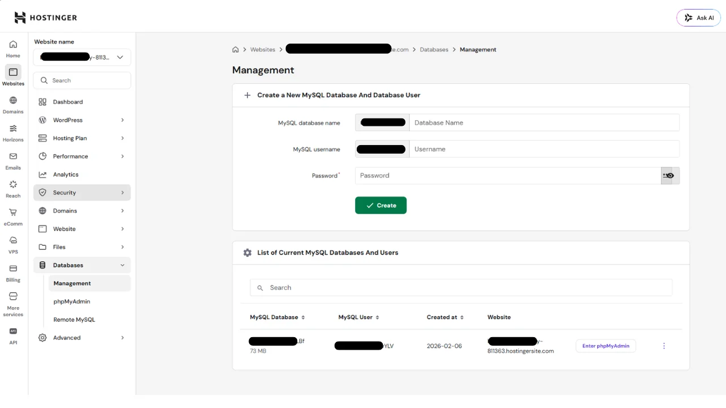Click the Password input field

(x=508, y=176)
